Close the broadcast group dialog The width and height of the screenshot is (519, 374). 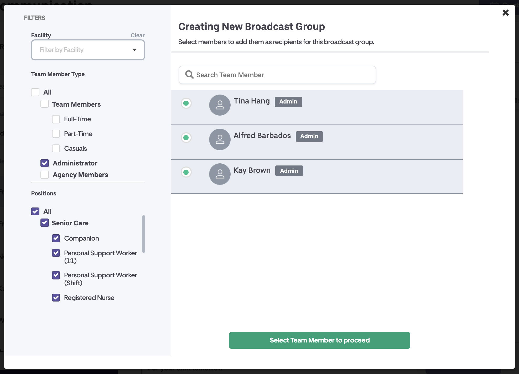(505, 13)
